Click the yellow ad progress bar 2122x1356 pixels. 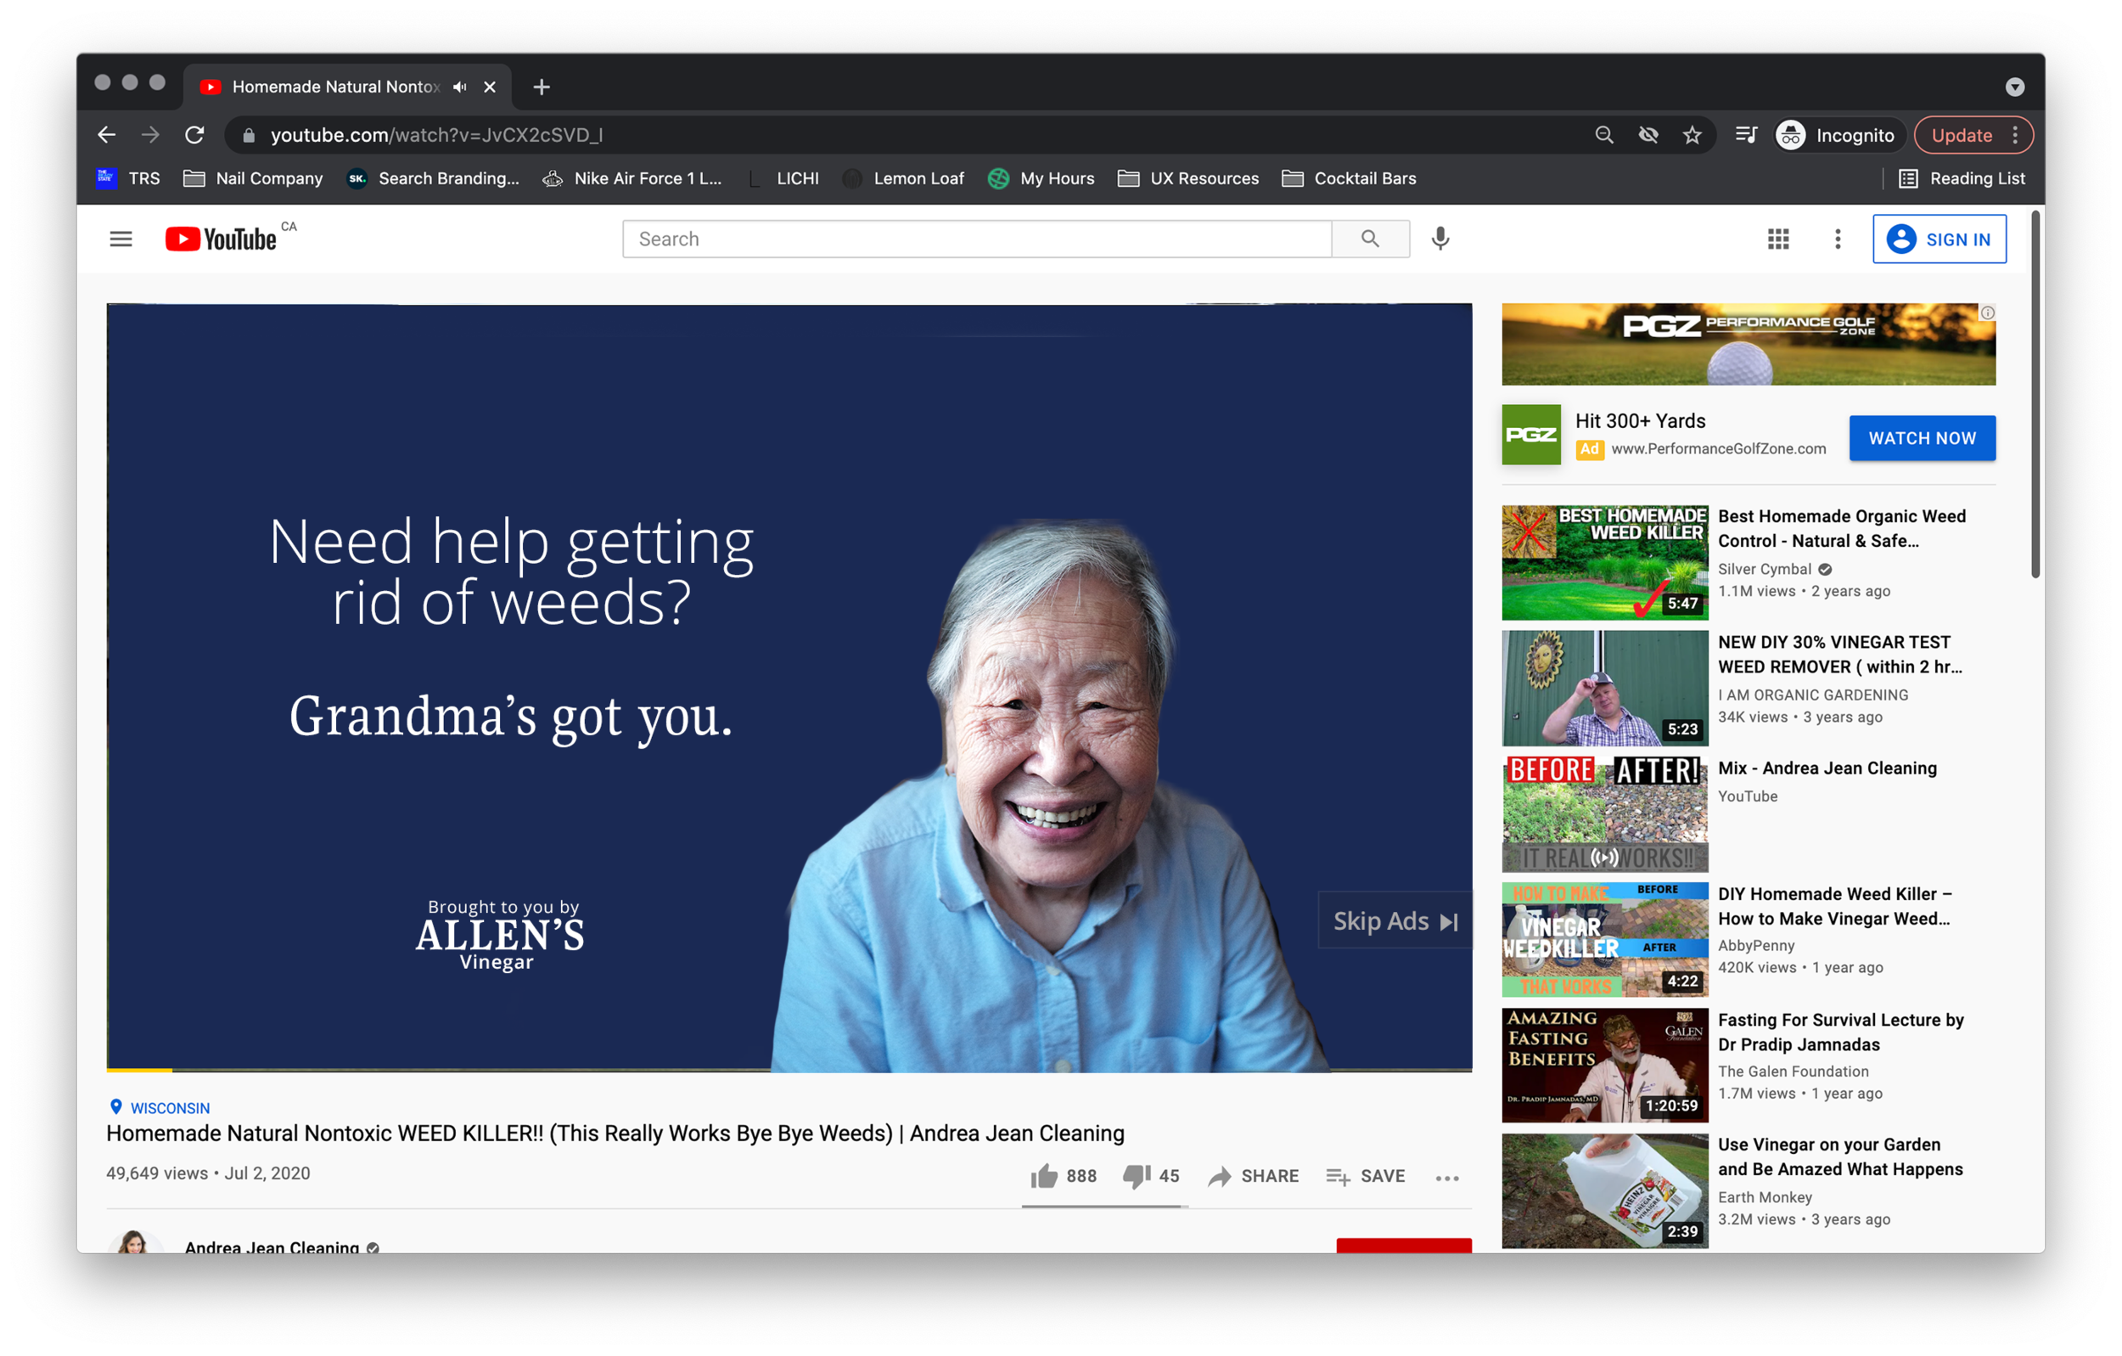pyautogui.click(x=139, y=1070)
